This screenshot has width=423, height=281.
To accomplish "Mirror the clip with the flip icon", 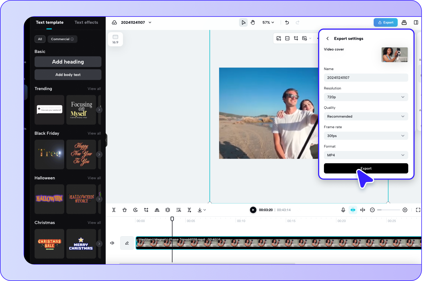I will point(157,210).
